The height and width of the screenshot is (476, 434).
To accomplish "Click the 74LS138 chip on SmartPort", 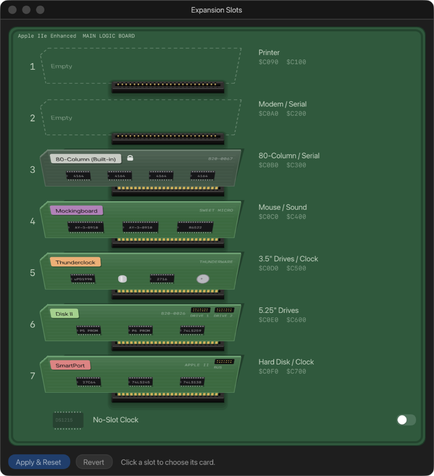I will point(192,382).
